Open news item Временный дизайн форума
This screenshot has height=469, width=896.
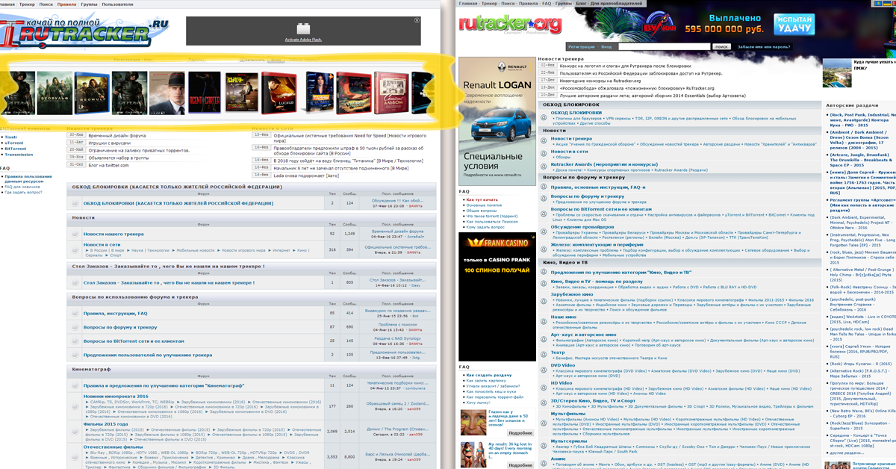pyautogui.click(x=117, y=136)
